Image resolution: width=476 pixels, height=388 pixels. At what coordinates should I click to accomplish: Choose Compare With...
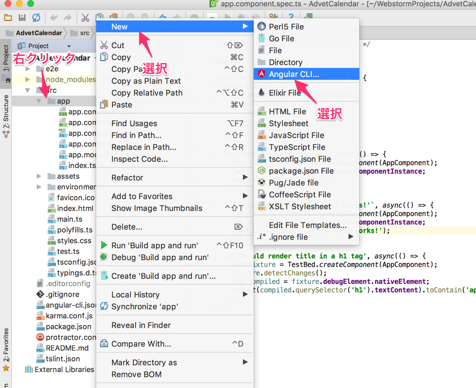click(x=175, y=344)
